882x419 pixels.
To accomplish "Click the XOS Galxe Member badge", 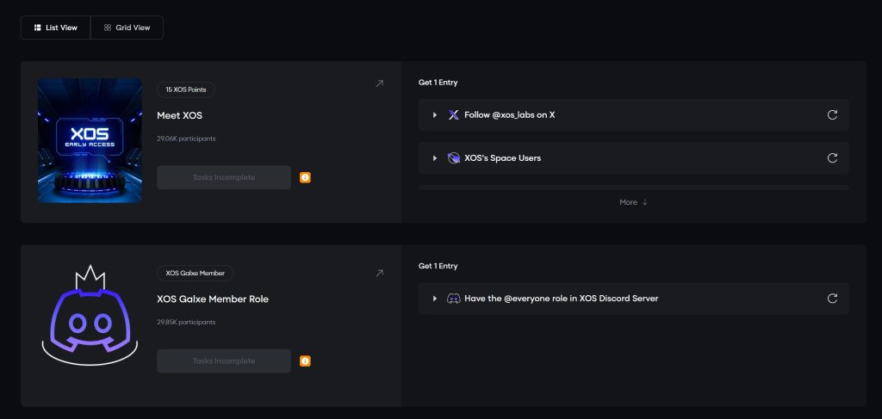I will point(196,274).
